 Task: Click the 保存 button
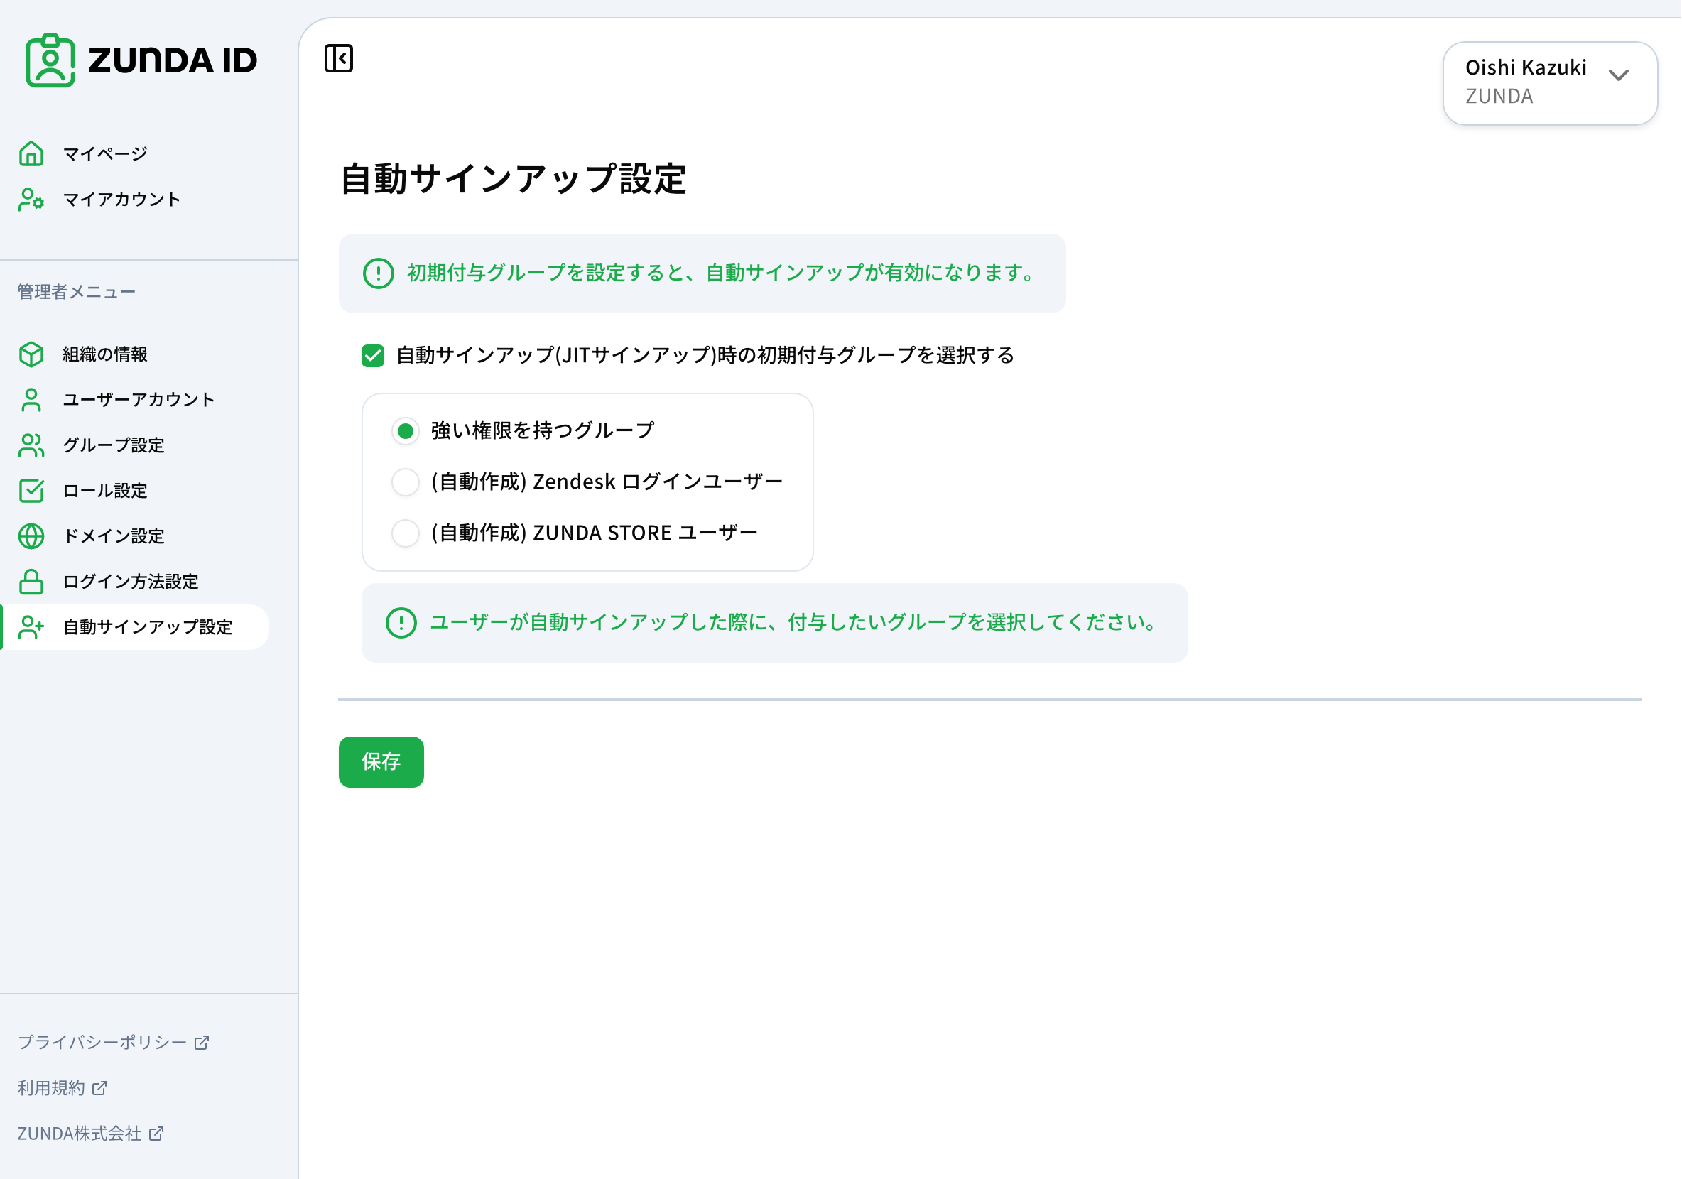(x=381, y=761)
